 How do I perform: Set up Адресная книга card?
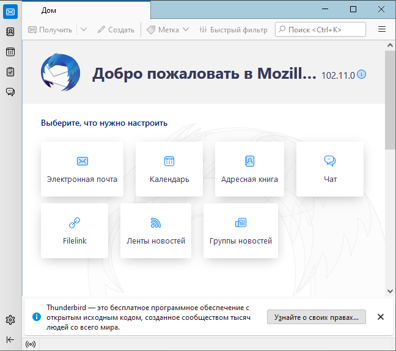tap(249, 169)
